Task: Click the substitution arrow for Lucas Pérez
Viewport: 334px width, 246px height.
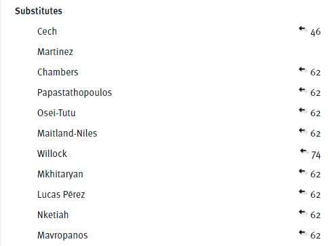Action: [x=302, y=192]
